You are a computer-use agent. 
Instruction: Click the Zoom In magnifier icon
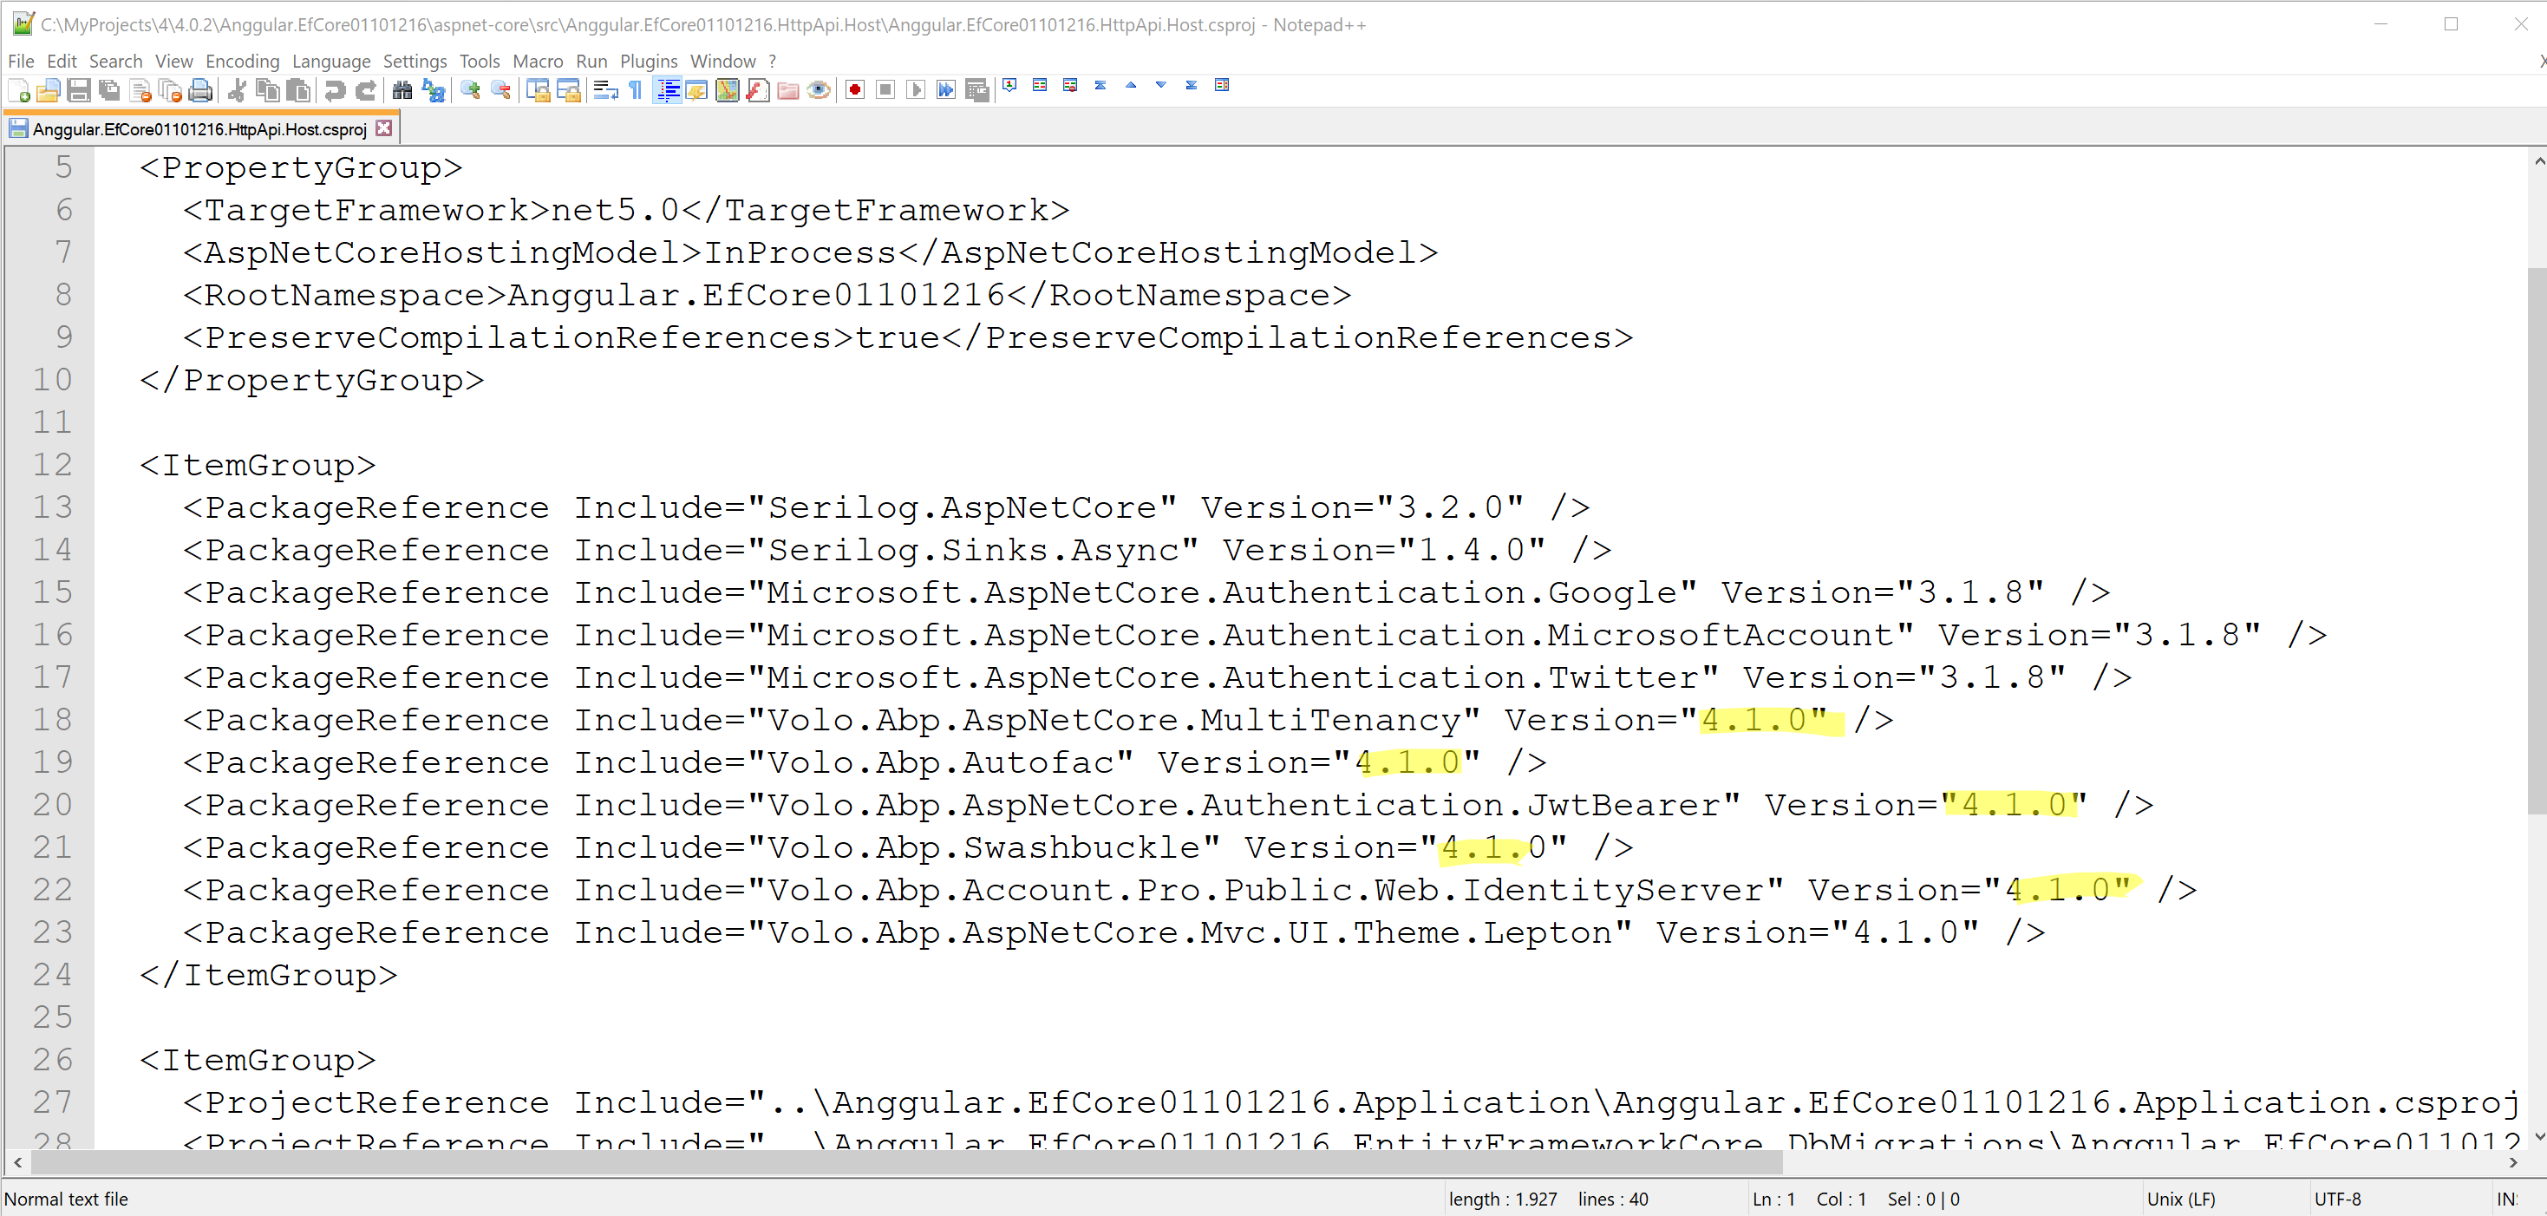[x=471, y=91]
